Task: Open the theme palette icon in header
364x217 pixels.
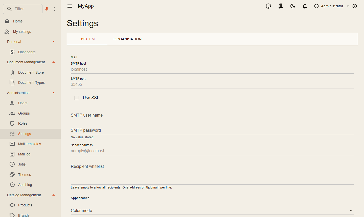Action: coord(268,6)
